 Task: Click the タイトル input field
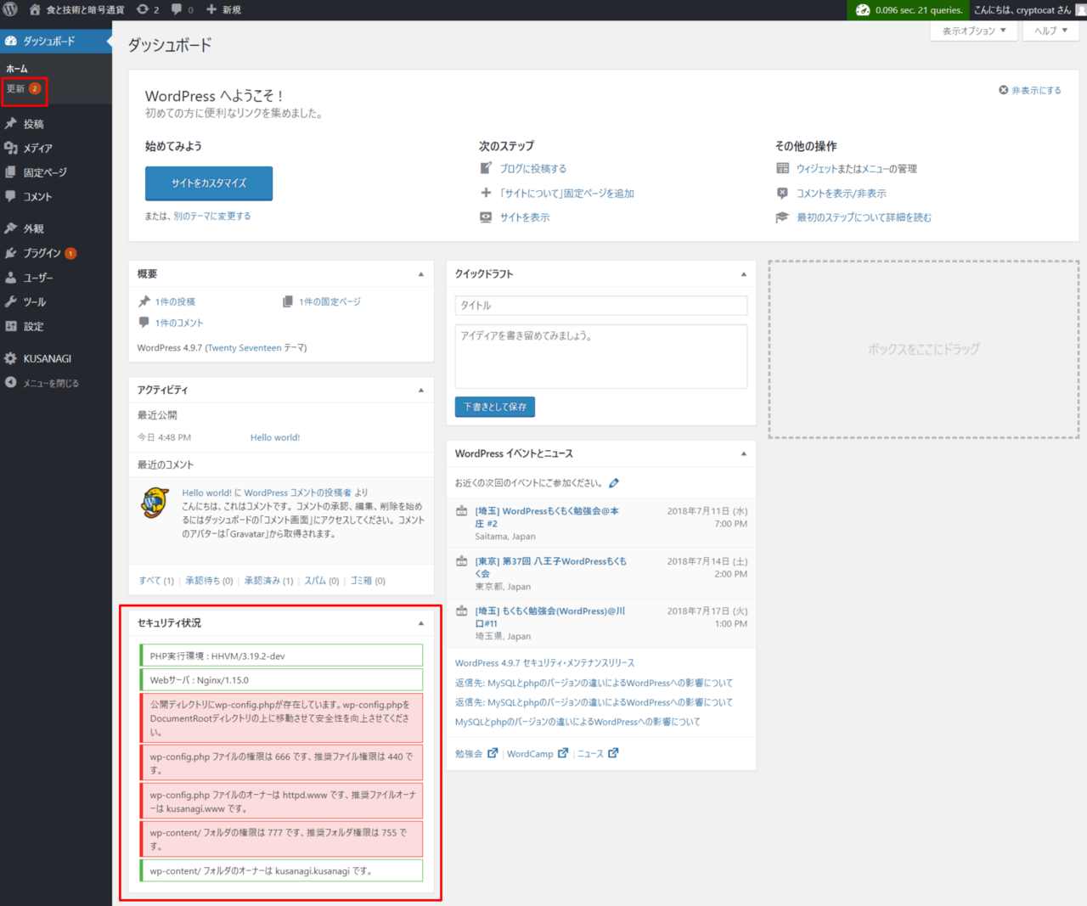pos(601,306)
